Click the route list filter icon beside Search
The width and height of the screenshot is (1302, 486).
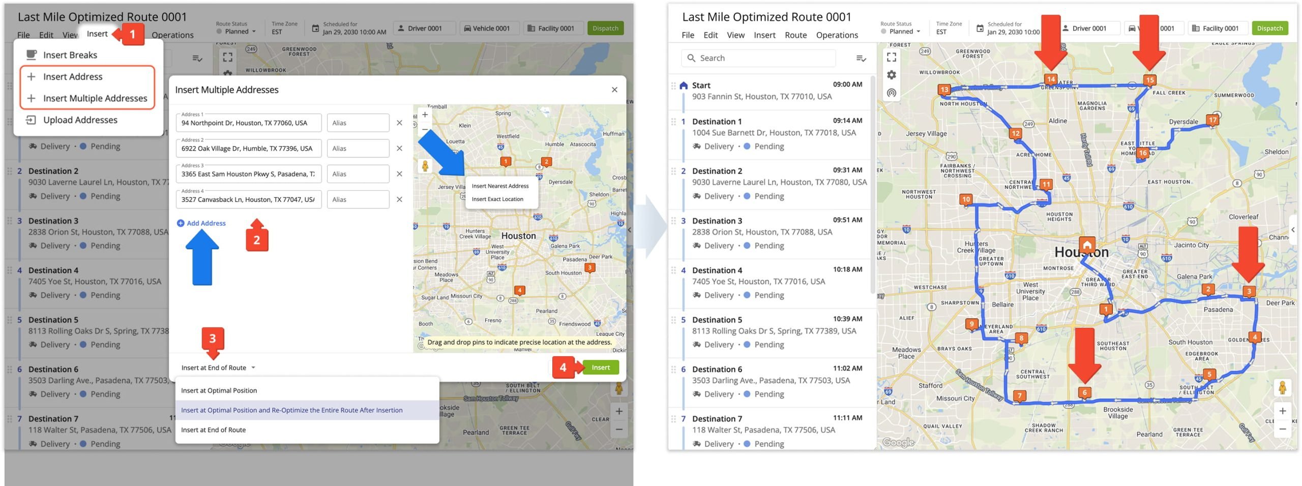point(861,59)
